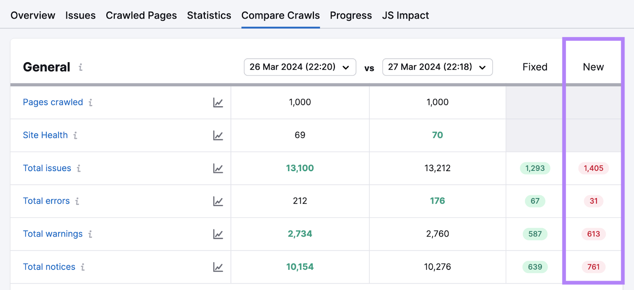Screen dimensions: 634x290
Task: Open the trend chart icon for Total errors
Action: coord(218,201)
